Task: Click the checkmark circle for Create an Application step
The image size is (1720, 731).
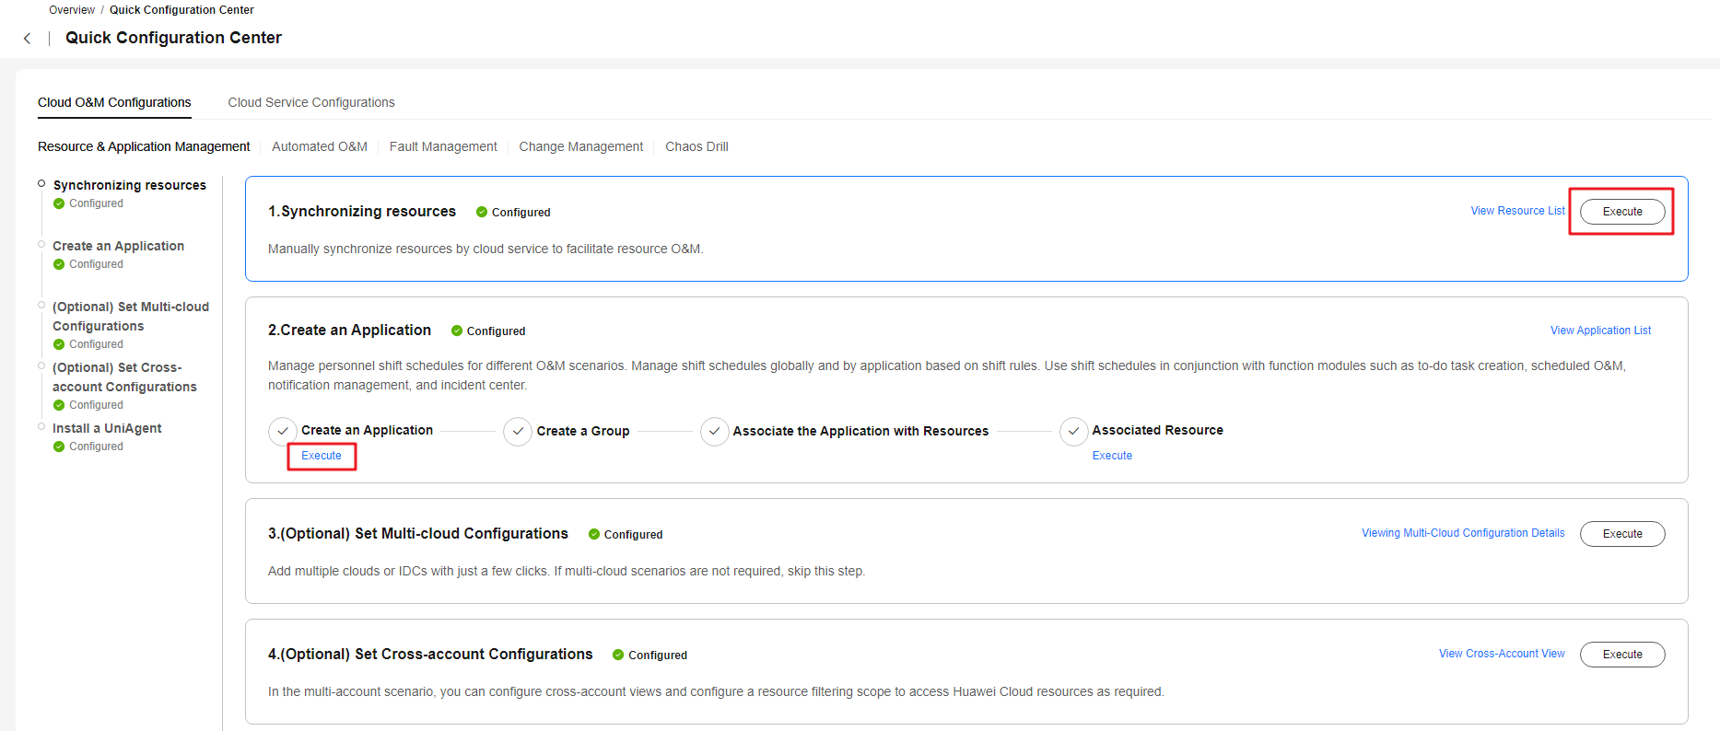Action: tap(283, 431)
